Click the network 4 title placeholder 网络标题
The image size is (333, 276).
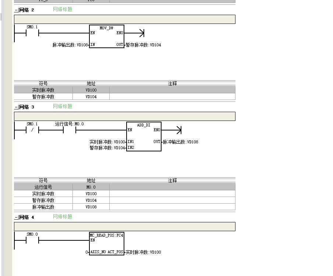(x=63, y=217)
